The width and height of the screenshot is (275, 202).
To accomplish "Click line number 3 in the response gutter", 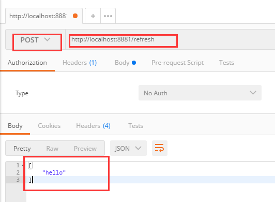I will pos(18,180).
